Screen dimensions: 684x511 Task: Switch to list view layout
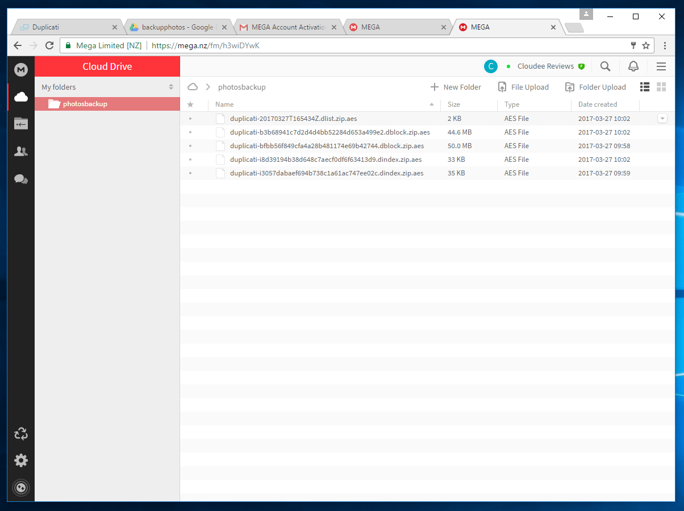[645, 87]
